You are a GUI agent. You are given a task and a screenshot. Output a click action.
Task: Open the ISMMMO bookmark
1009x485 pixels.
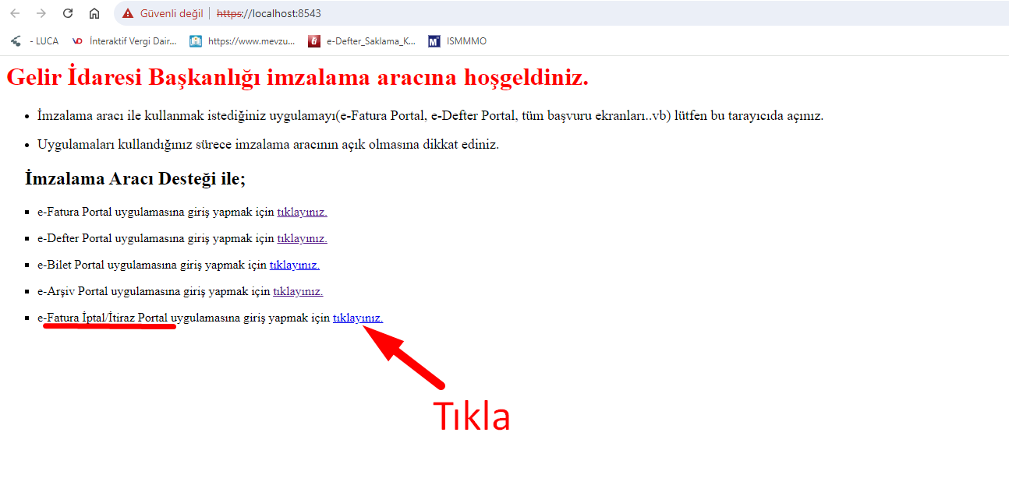point(458,41)
